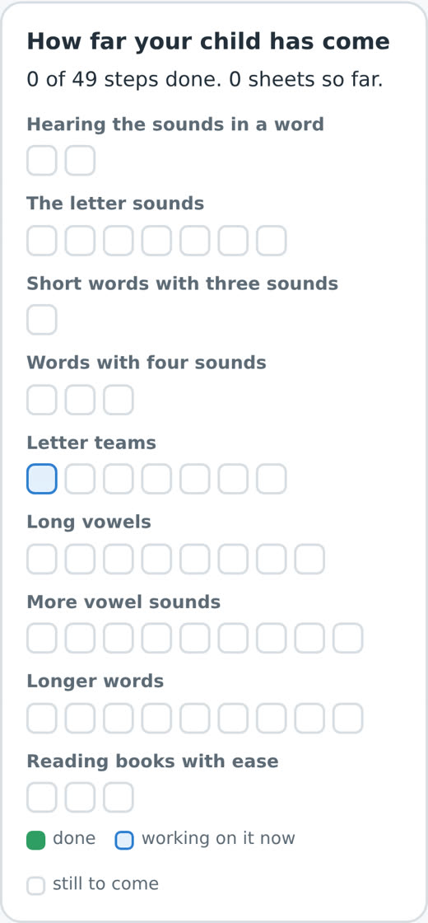Select the second box under Hearing the sounds in a word
Viewport: 428px width, 923px height.
tap(80, 161)
